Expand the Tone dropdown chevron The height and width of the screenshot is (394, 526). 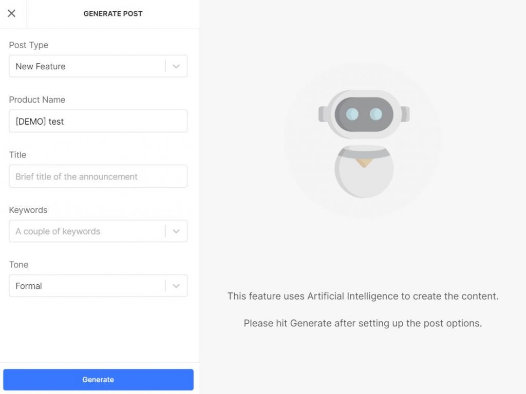click(176, 286)
